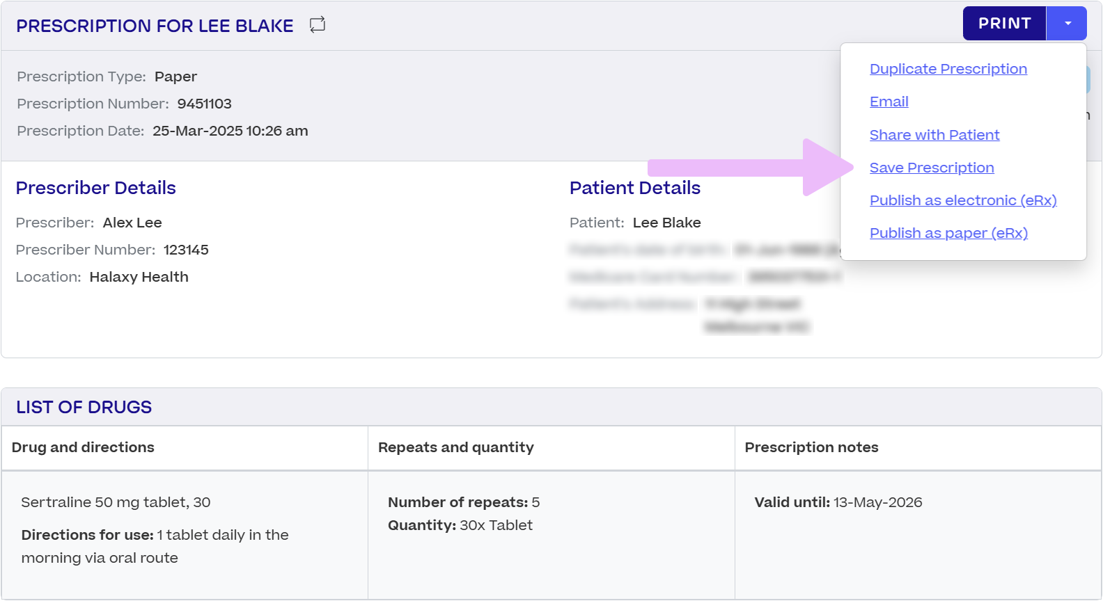This screenshot has width=1103, height=601.
Task: Click Share with Patient link
Action: point(934,135)
